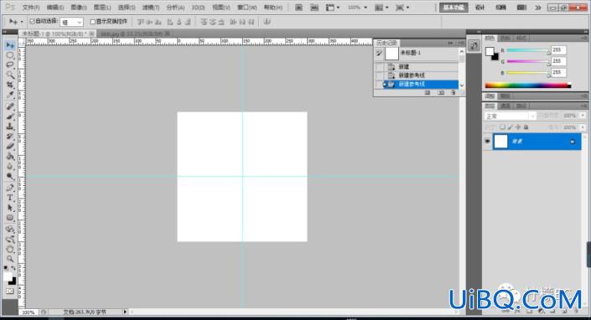Select the Brush tool
The width and height of the screenshot is (591, 320).
click(10, 116)
